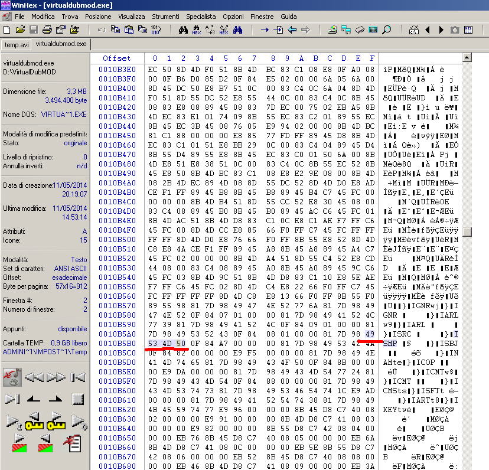
Task: Click the Find HEX values binoculars icon
Action: (197, 30)
